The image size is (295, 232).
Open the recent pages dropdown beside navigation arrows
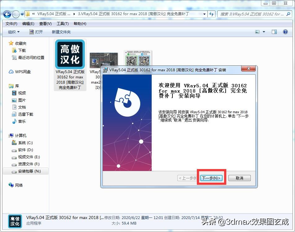(x=22, y=14)
